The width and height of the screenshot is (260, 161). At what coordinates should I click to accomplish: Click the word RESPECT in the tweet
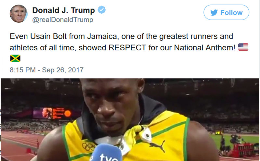tap(127, 48)
